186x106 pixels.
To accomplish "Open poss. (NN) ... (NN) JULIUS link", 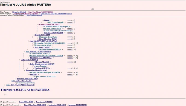I will tap(21, 81).
